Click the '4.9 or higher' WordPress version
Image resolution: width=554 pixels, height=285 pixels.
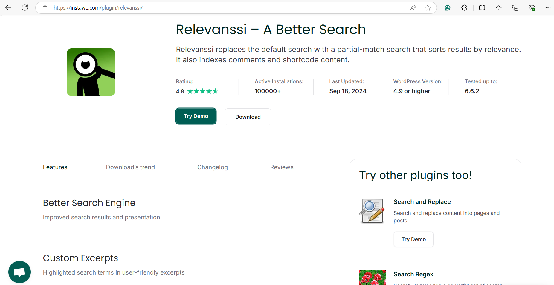click(x=412, y=91)
